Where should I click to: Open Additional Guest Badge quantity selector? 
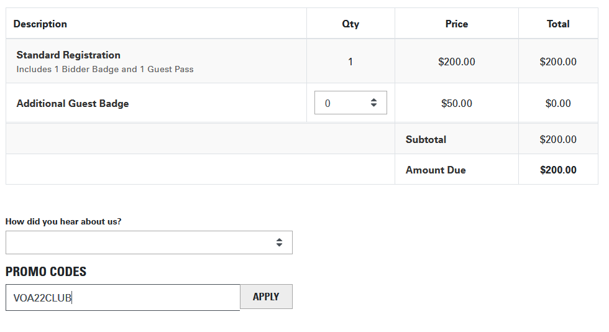point(350,103)
